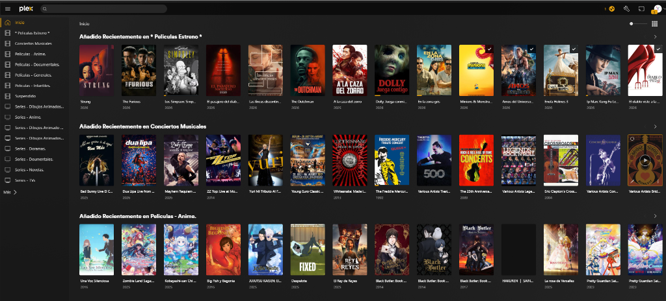Click film icon beside Conciertos Musicales
Viewport: 666px width, 301px height.
tap(7, 43)
